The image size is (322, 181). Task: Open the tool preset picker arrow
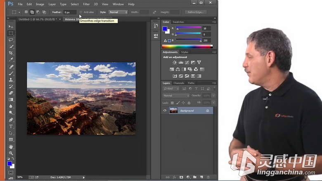point(19,12)
